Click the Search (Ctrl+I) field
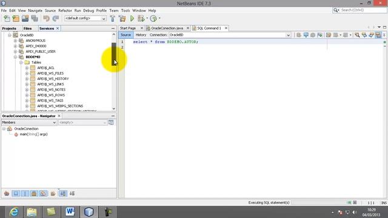388x218 pixels. tap(360, 10)
